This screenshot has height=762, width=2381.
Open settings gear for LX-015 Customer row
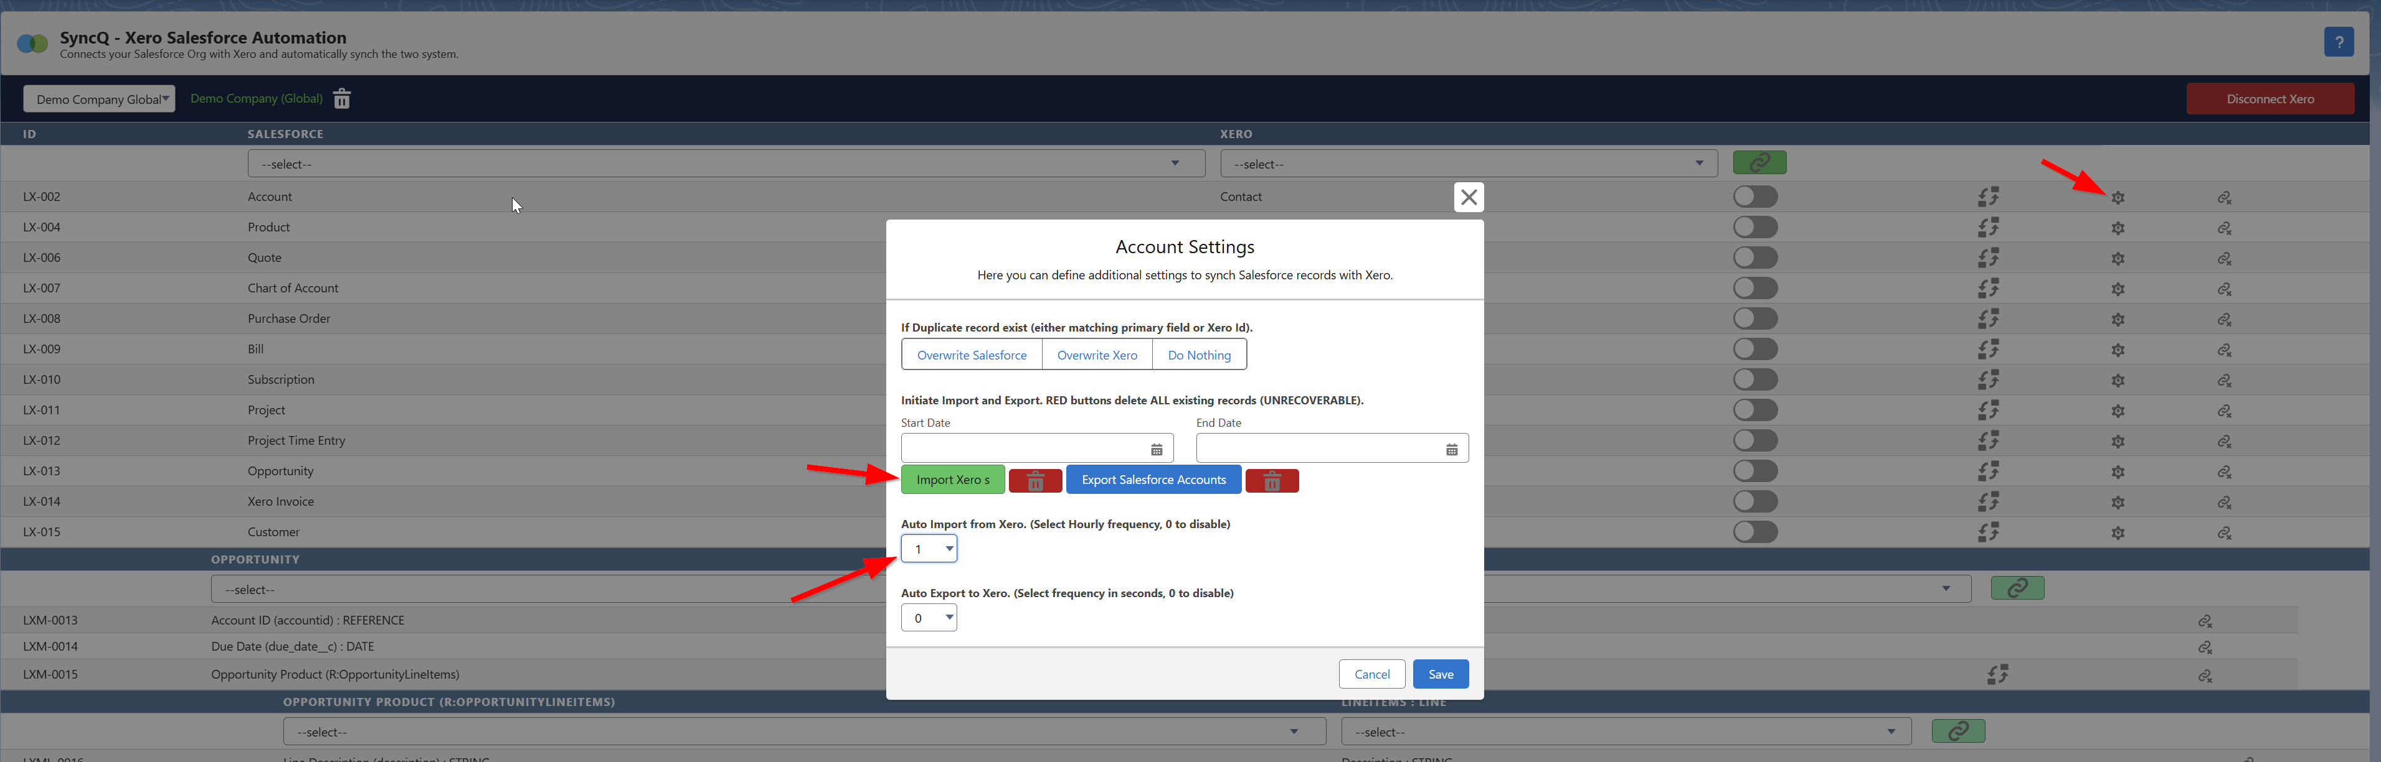(2118, 533)
